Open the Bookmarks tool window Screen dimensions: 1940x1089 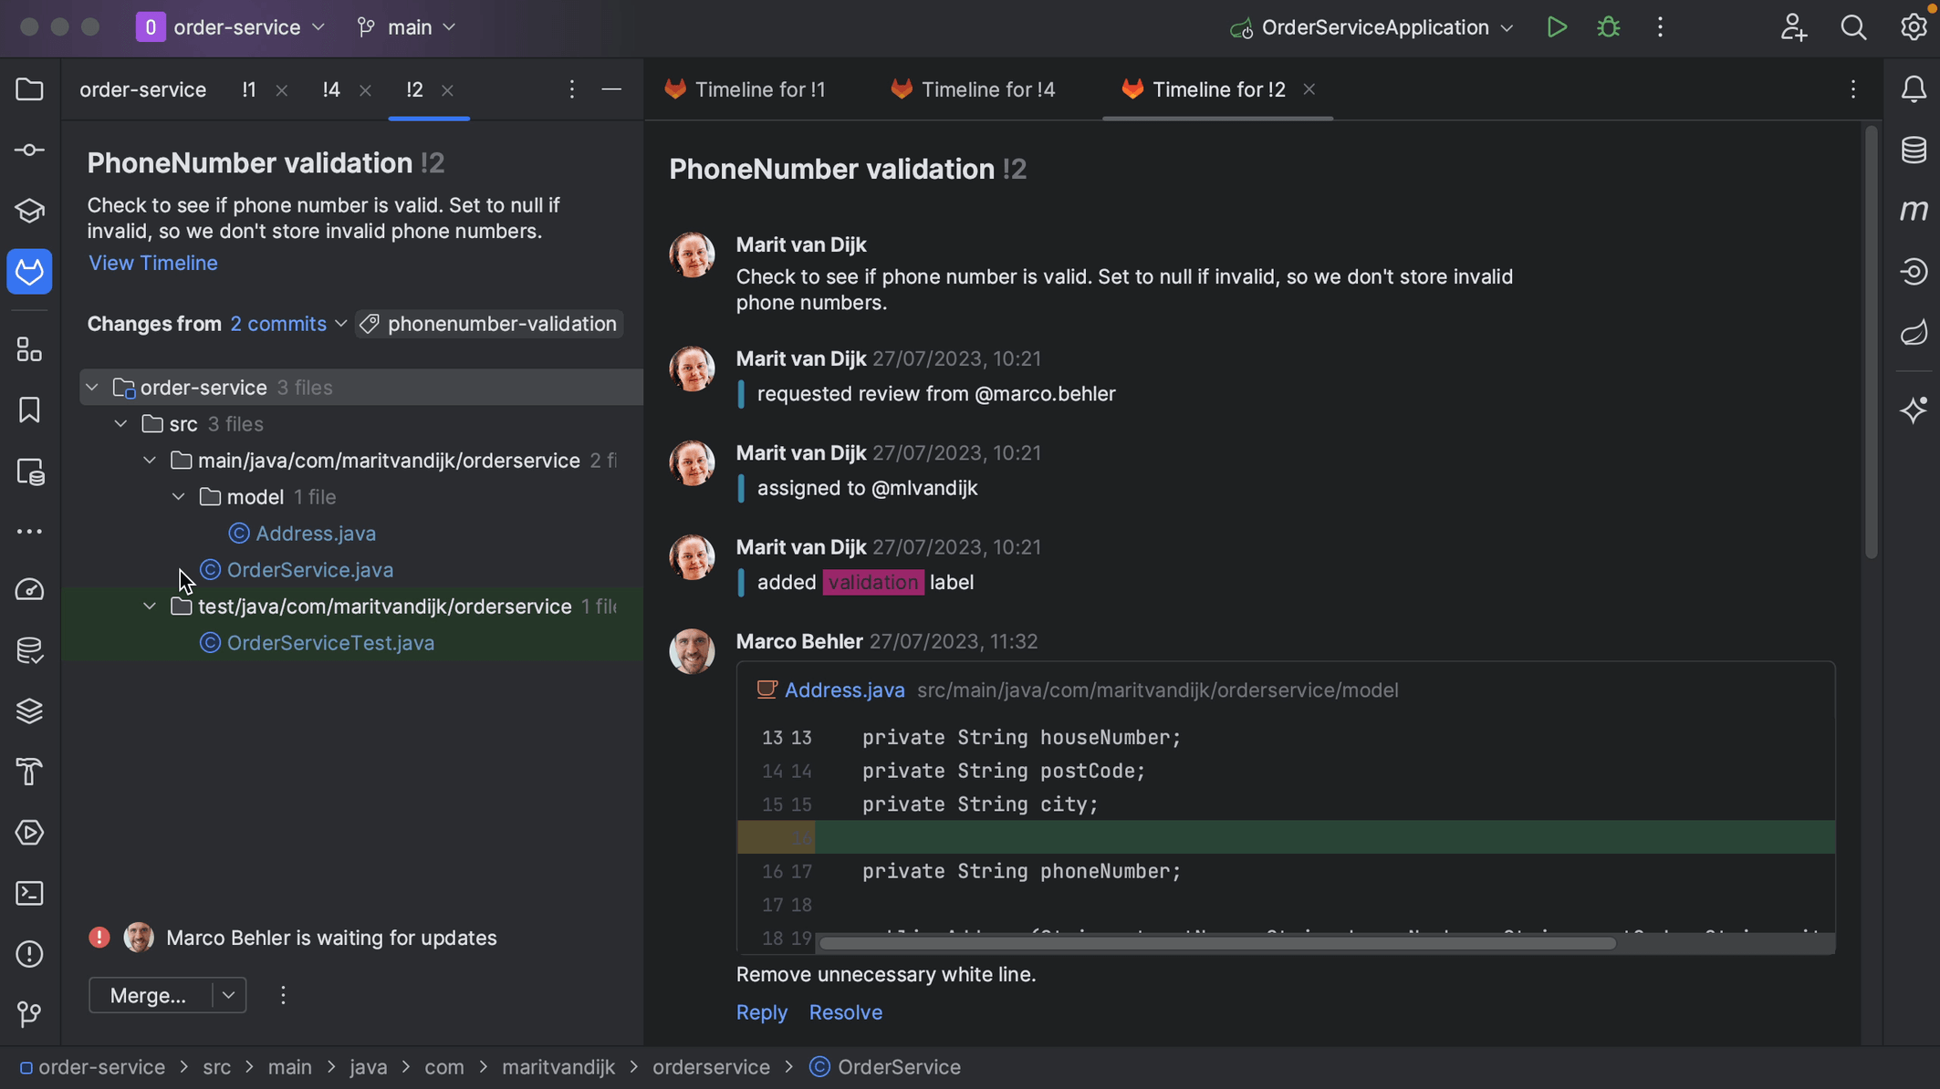coord(29,410)
